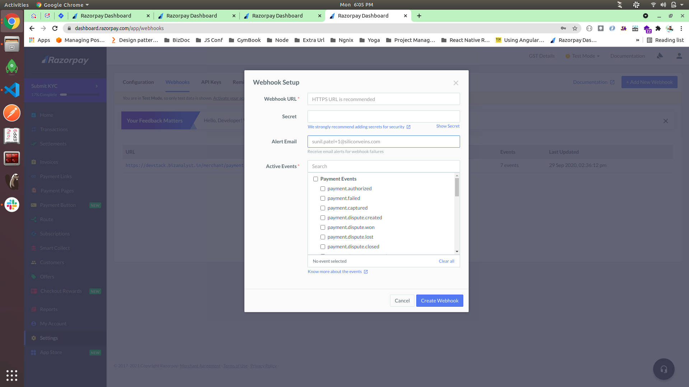Open the support headset chat button
This screenshot has width=689, height=387.
click(x=664, y=369)
